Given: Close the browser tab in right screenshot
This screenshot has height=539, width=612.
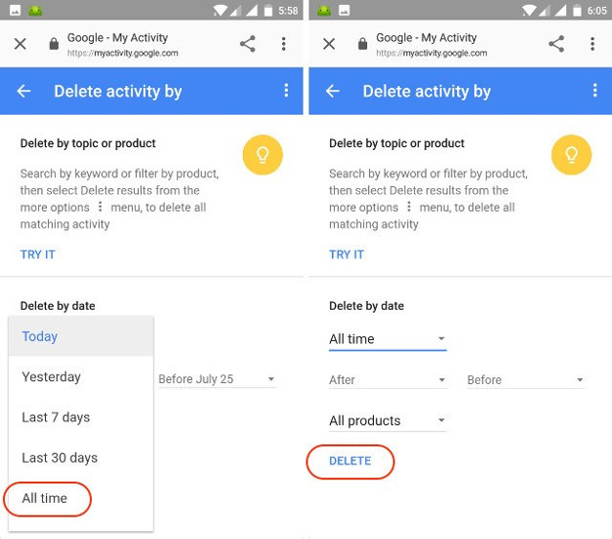Looking at the screenshot, I should pyautogui.click(x=329, y=44).
